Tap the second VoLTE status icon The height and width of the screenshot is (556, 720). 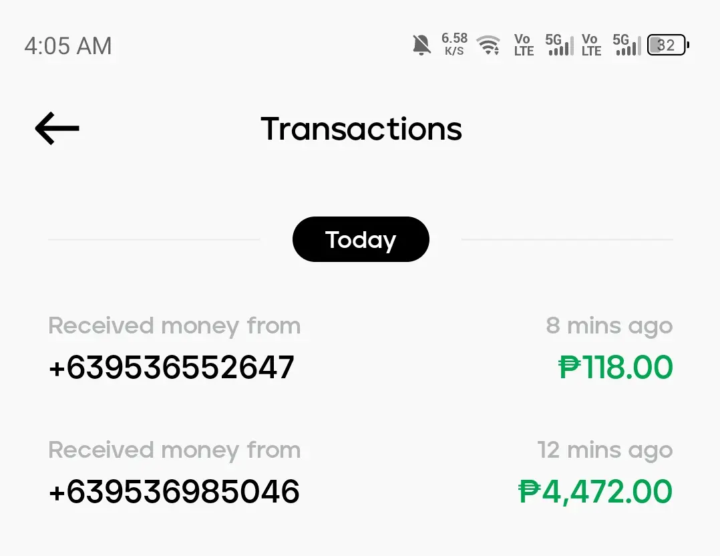click(591, 45)
